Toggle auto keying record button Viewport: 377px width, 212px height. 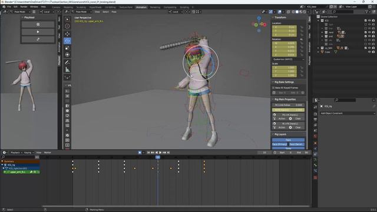140,153
